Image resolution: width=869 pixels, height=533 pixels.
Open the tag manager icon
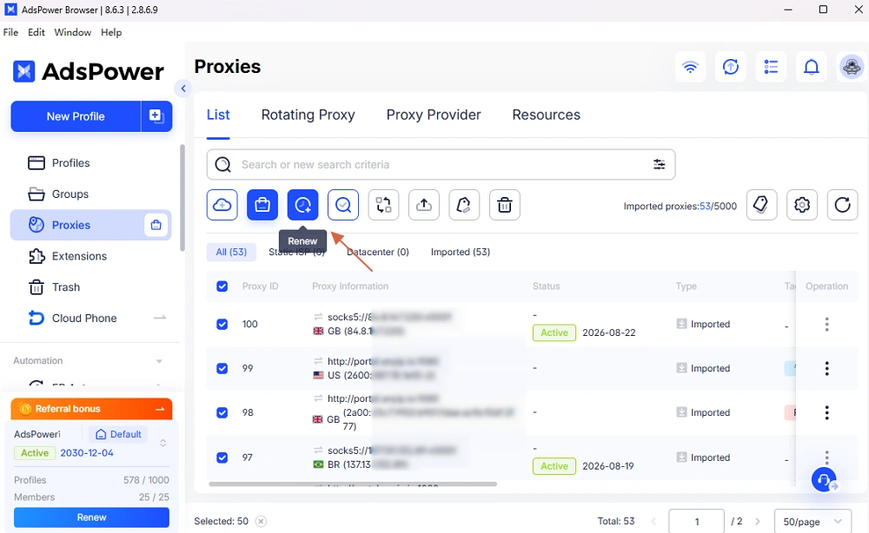pyautogui.click(x=761, y=205)
